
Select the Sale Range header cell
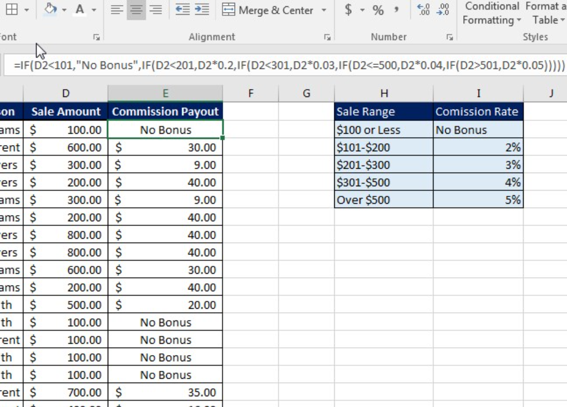[384, 112]
